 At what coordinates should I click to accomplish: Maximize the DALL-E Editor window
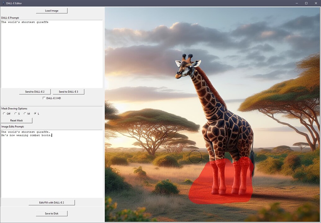(306, 3)
